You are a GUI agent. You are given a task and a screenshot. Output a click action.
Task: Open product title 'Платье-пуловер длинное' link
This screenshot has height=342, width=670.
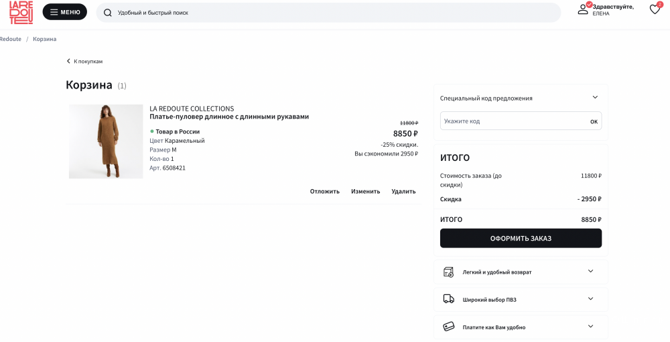(229, 117)
